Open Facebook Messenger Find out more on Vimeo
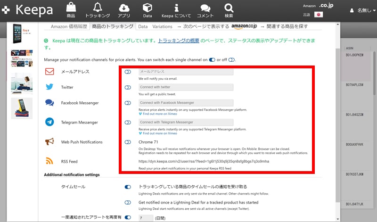The height and width of the screenshot is (222, 377). coord(158,114)
